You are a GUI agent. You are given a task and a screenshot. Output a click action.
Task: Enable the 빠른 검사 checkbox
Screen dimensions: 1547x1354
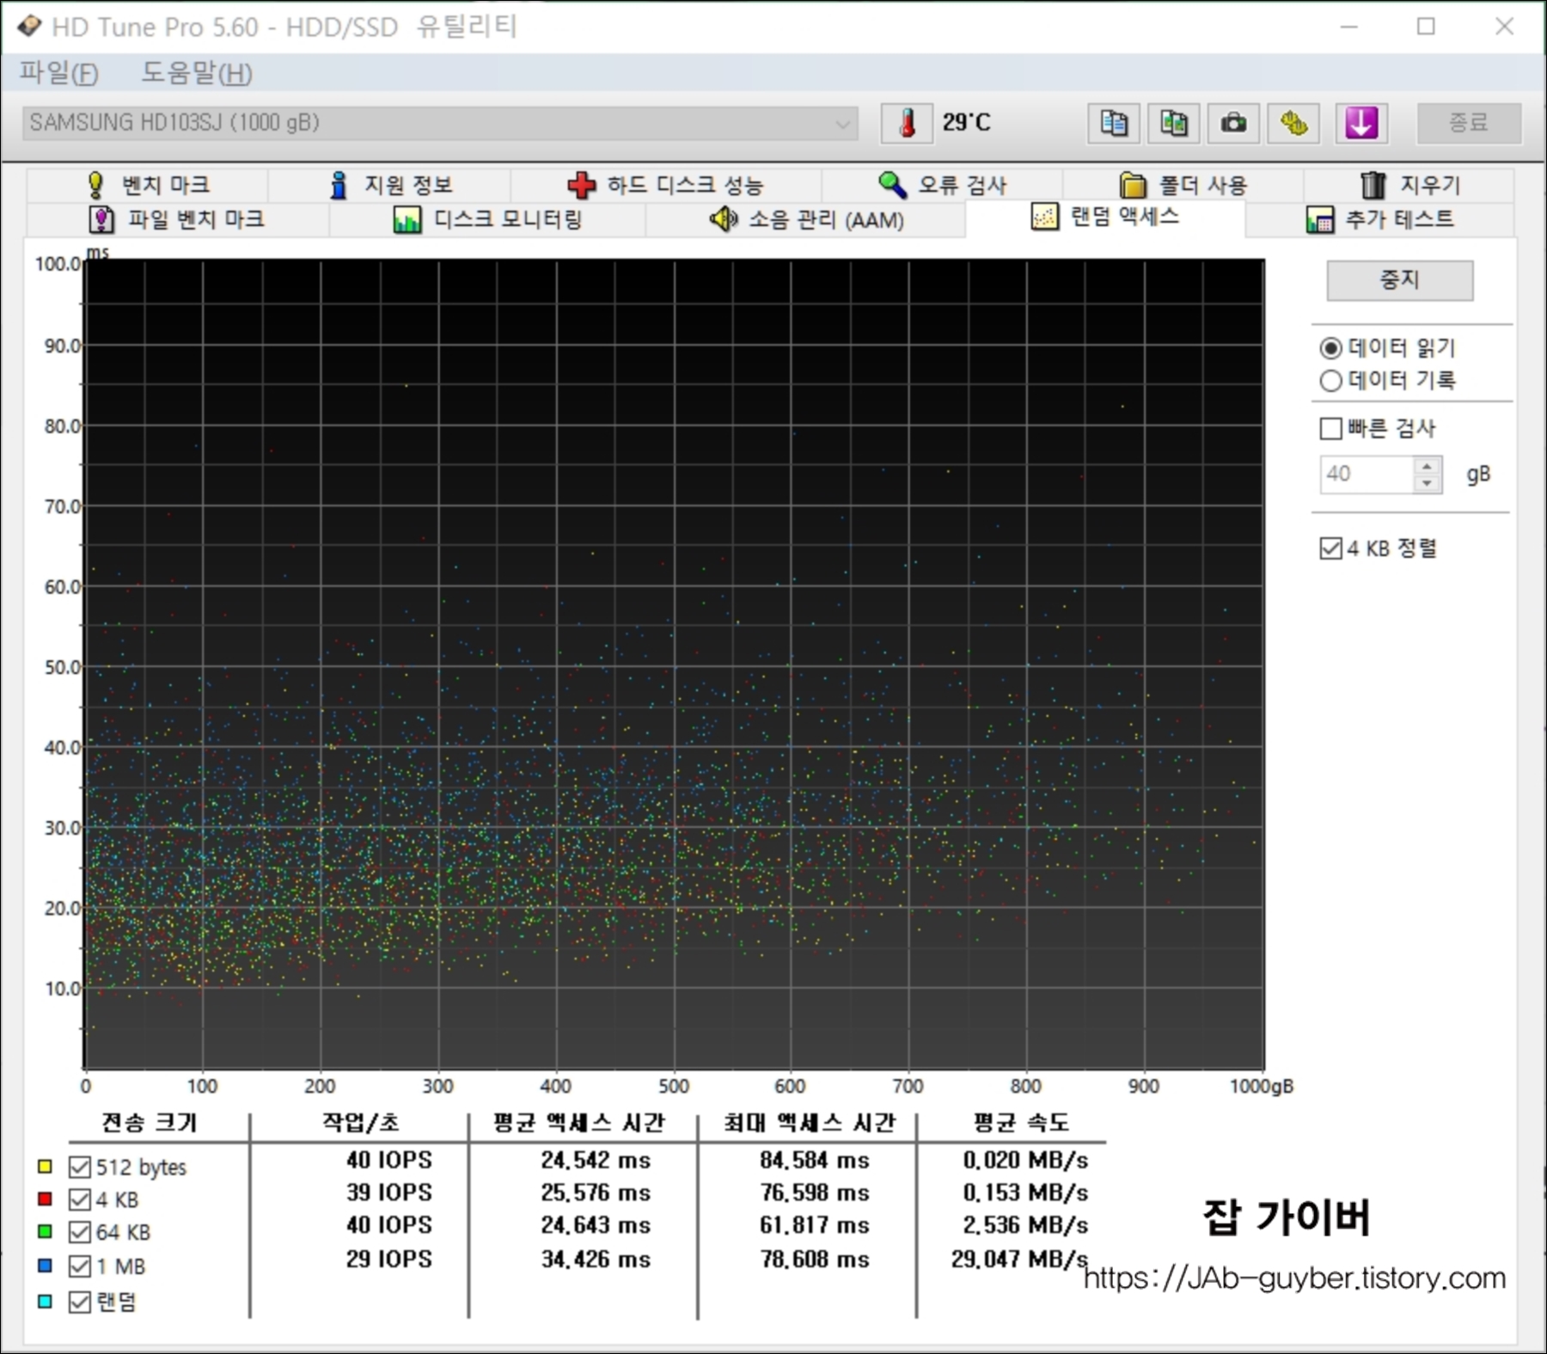[x=1330, y=428]
